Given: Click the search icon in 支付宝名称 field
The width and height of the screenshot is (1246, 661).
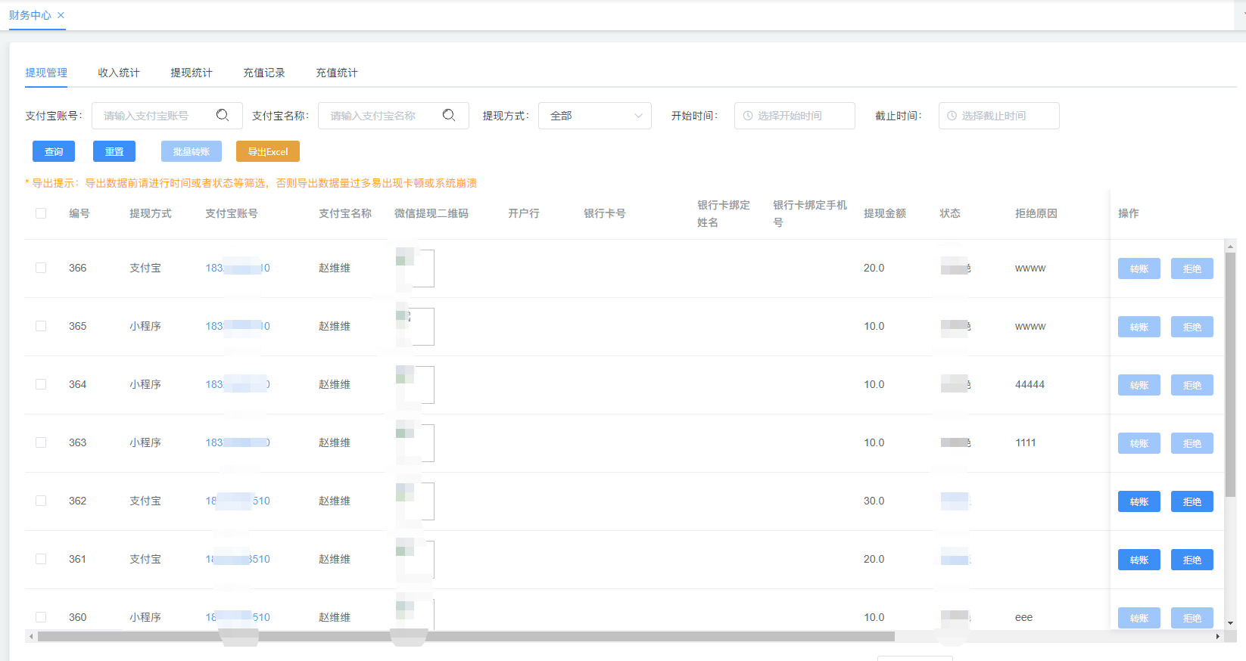Looking at the screenshot, I should 449,115.
